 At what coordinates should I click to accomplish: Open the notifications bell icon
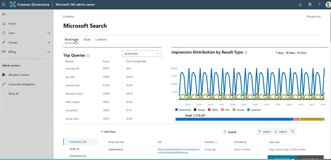301,5
